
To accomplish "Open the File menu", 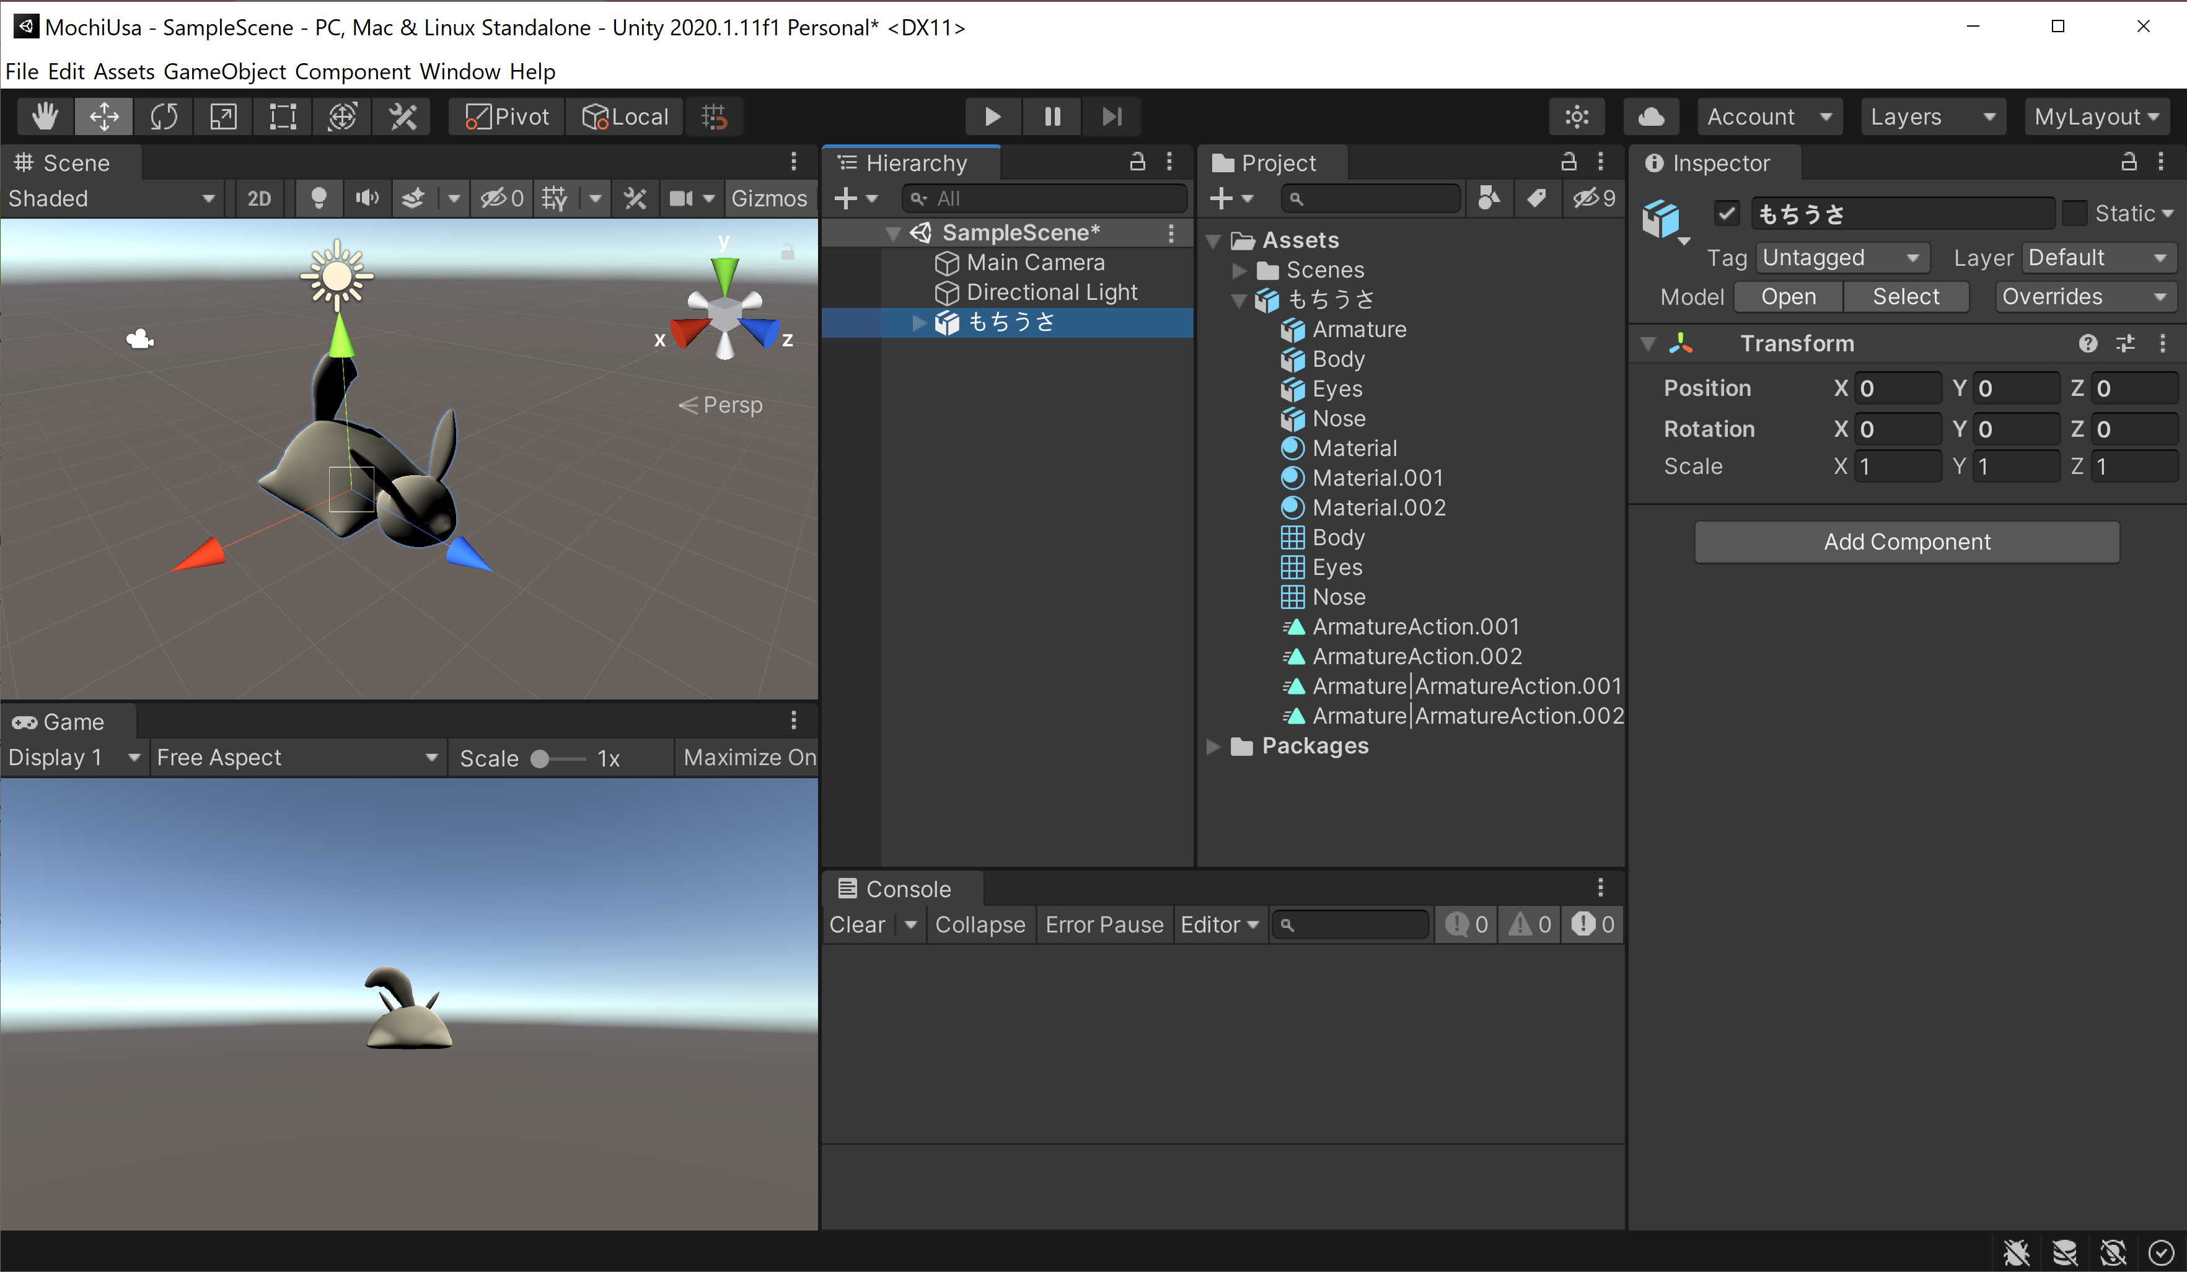I will (22, 71).
